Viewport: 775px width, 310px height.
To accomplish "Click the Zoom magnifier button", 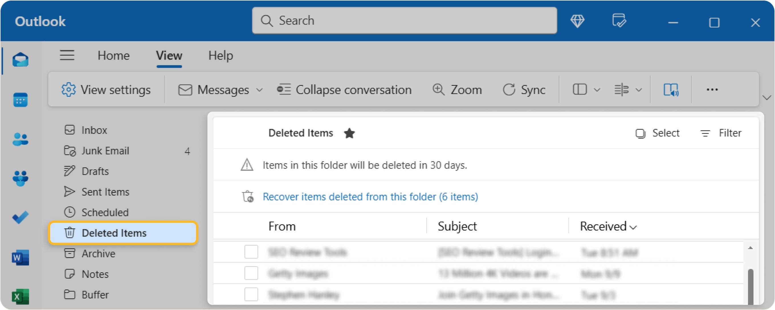I will coord(457,90).
